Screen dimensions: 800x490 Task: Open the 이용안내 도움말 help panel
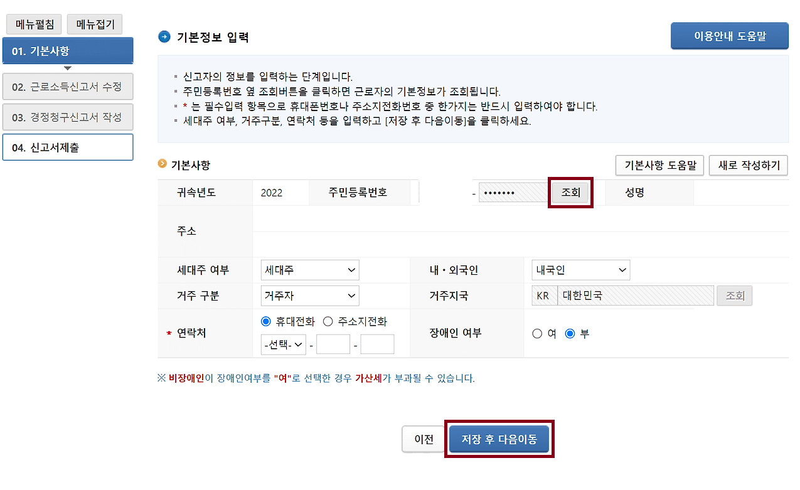pos(729,36)
